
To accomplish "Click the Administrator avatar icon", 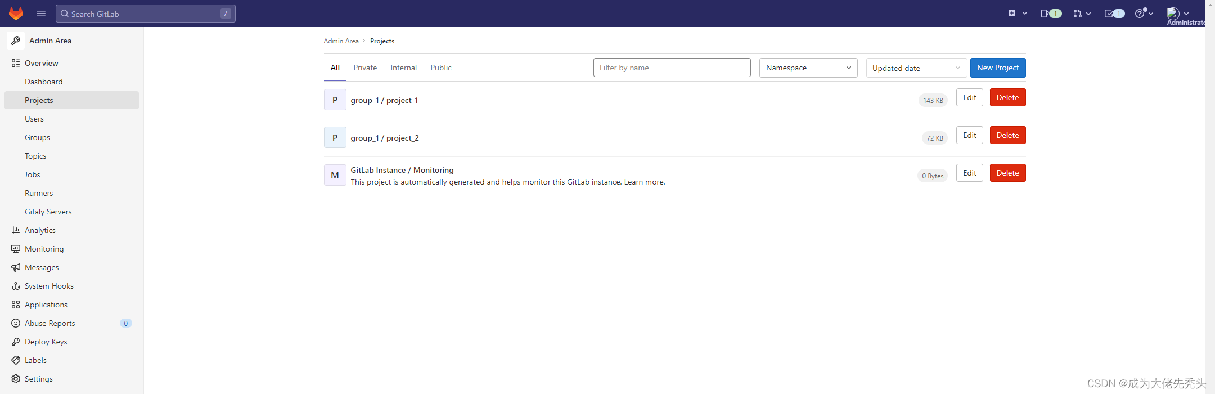I will (x=1173, y=13).
